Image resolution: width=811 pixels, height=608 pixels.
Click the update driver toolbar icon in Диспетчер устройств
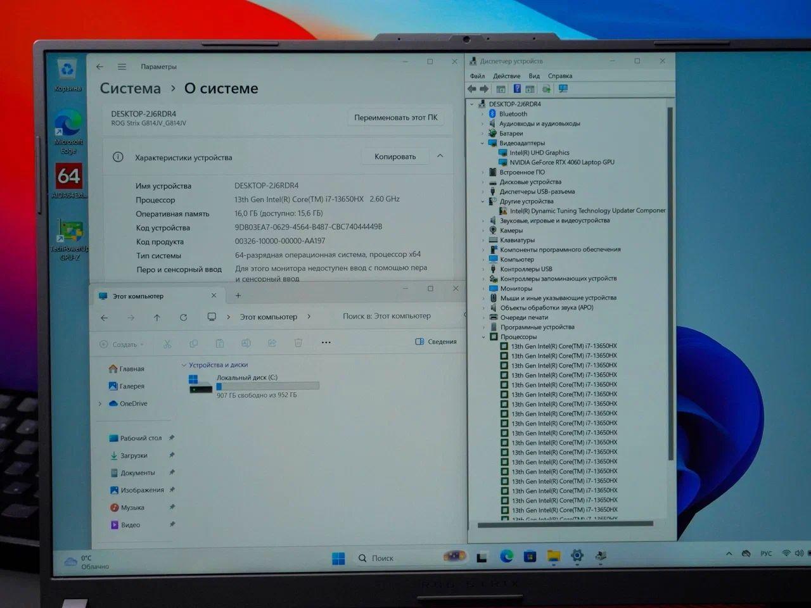[546, 89]
